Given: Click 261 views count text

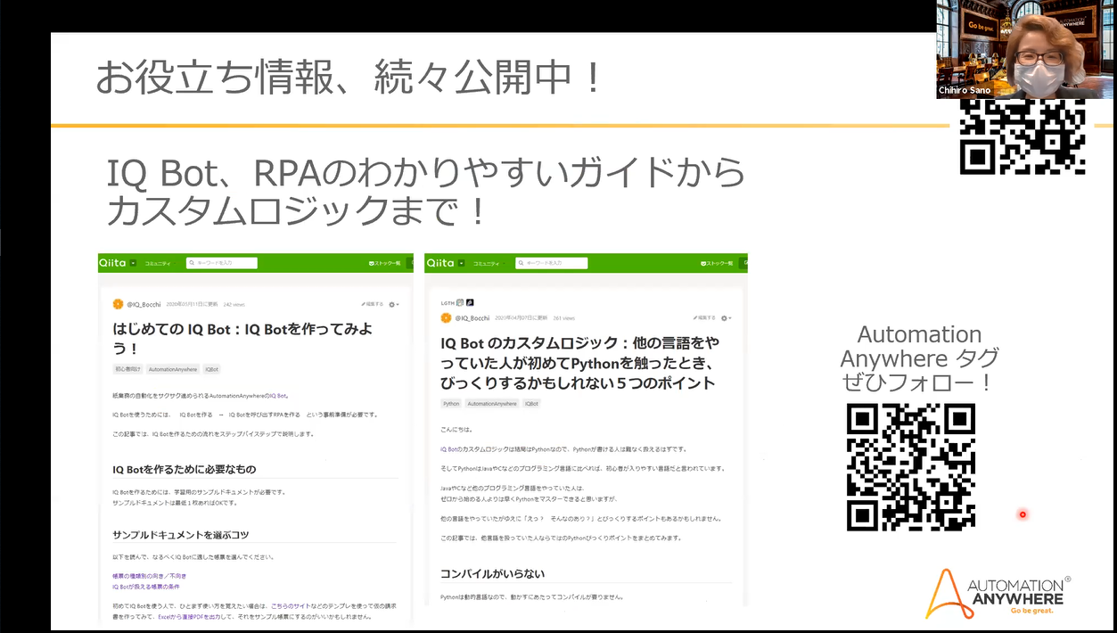Looking at the screenshot, I should click(563, 318).
